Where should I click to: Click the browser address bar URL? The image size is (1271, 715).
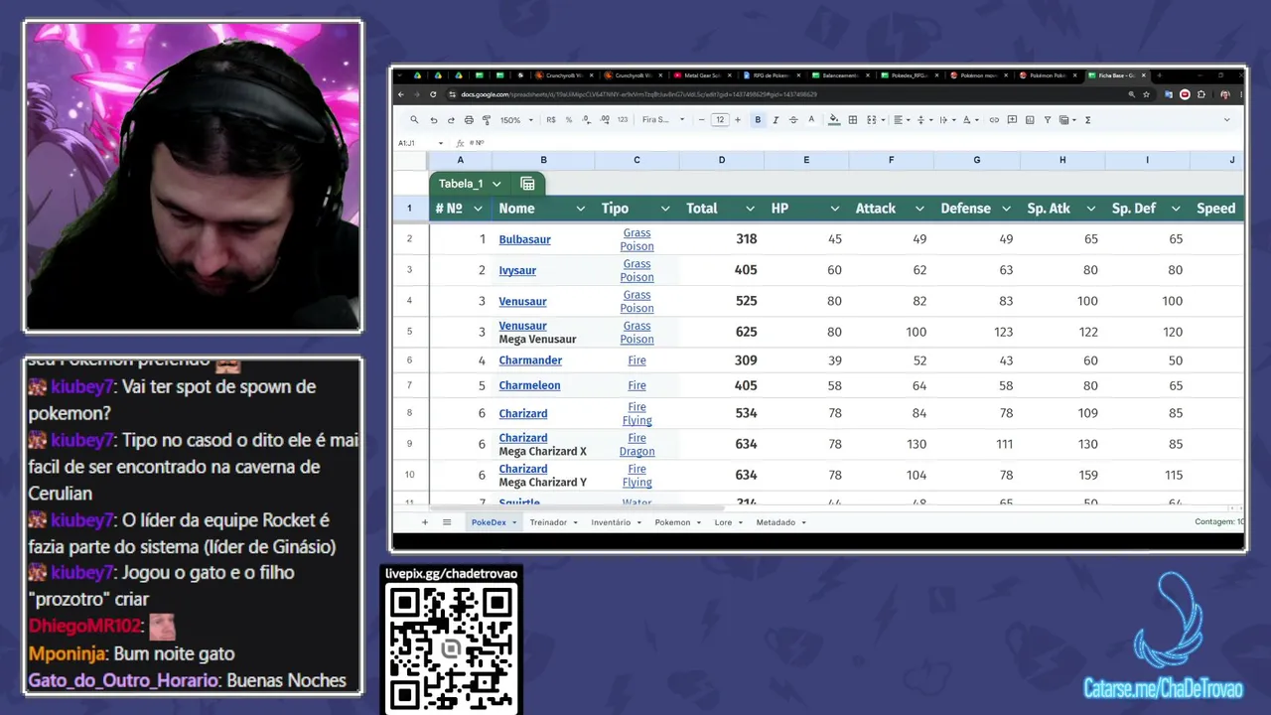click(638, 94)
